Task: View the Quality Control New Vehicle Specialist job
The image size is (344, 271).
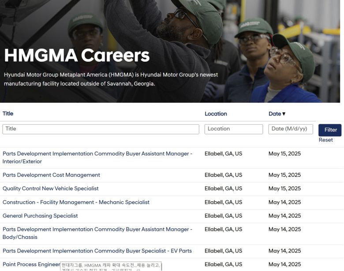Action: 51,189
